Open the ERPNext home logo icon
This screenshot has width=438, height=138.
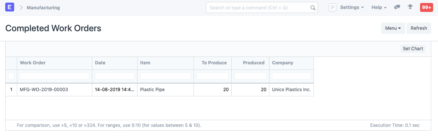10,7
